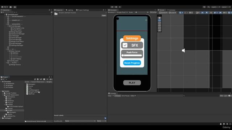Image resolution: width=232 pixels, height=130 pixels.
Task: Select the Hand view tool in Scene
Action: [x=159, y=18]
